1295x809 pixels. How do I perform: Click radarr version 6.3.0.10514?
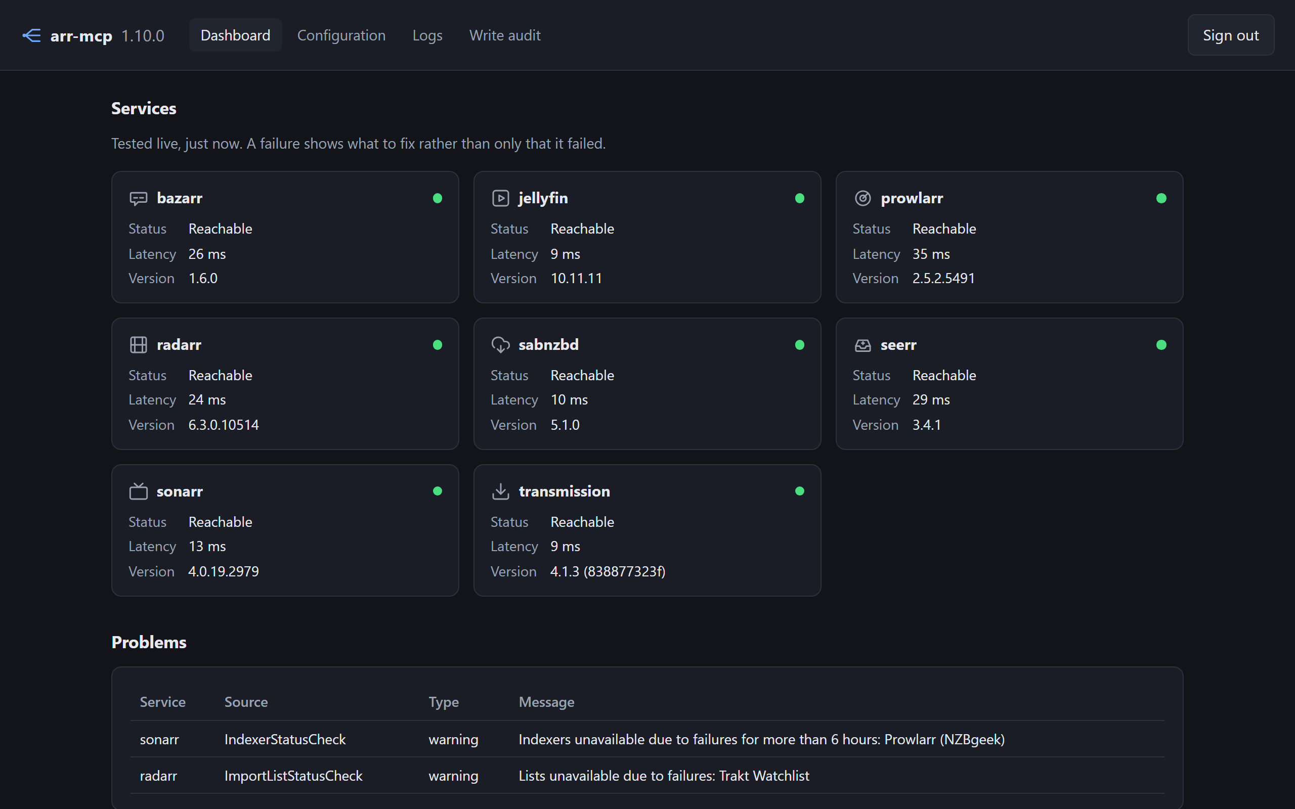coord(224,425)
